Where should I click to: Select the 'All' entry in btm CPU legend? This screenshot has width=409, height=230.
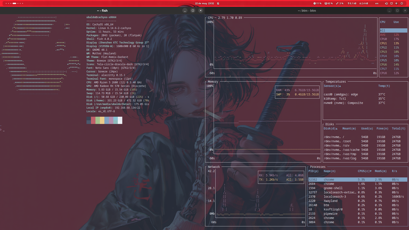(x=394, y=30)
